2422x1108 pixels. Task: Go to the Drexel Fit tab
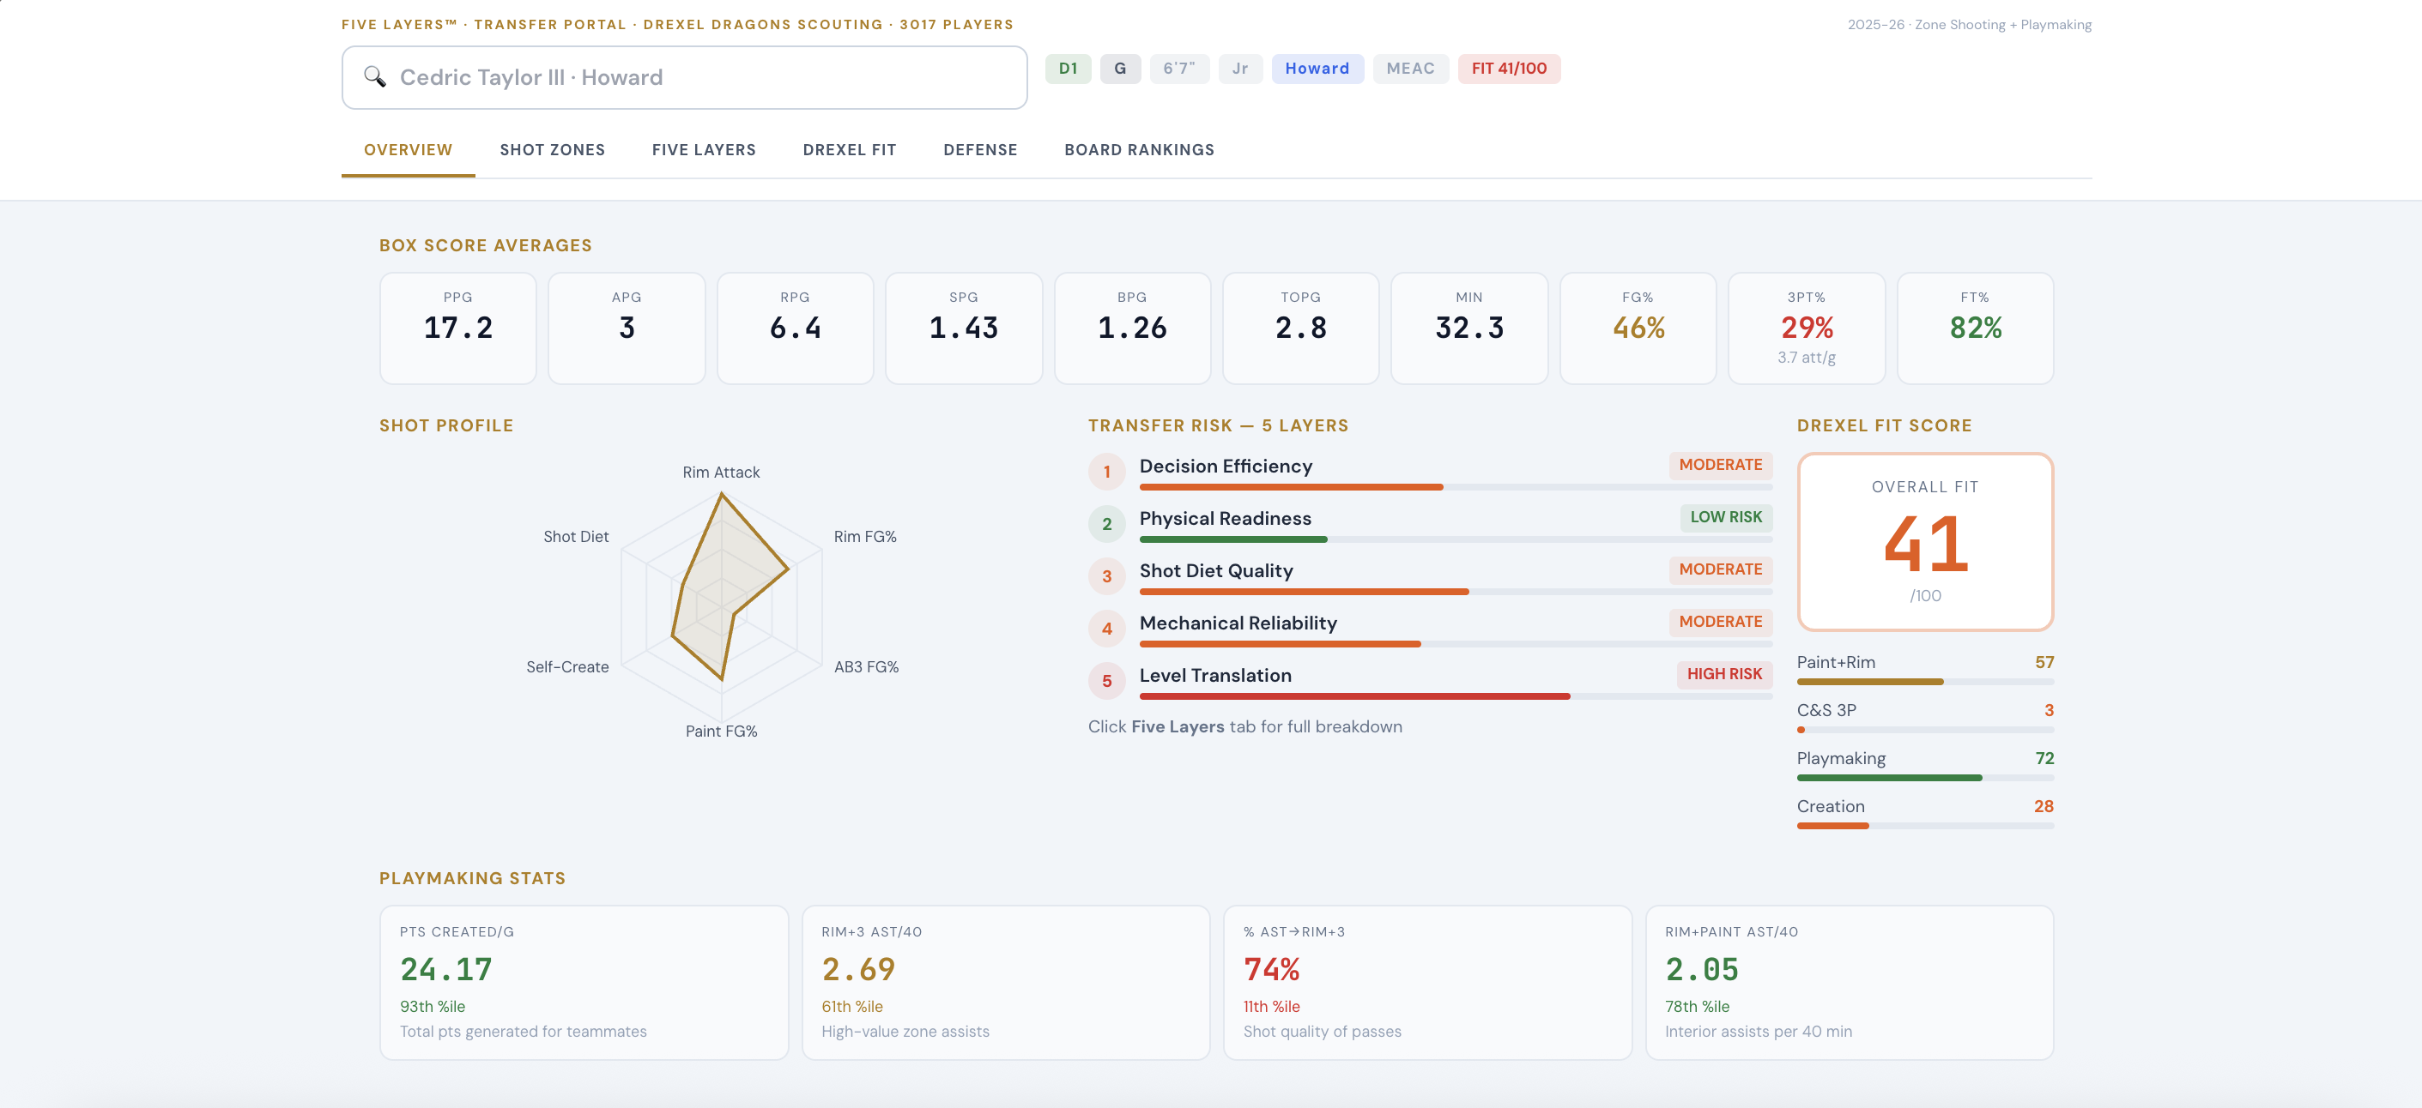849,149
